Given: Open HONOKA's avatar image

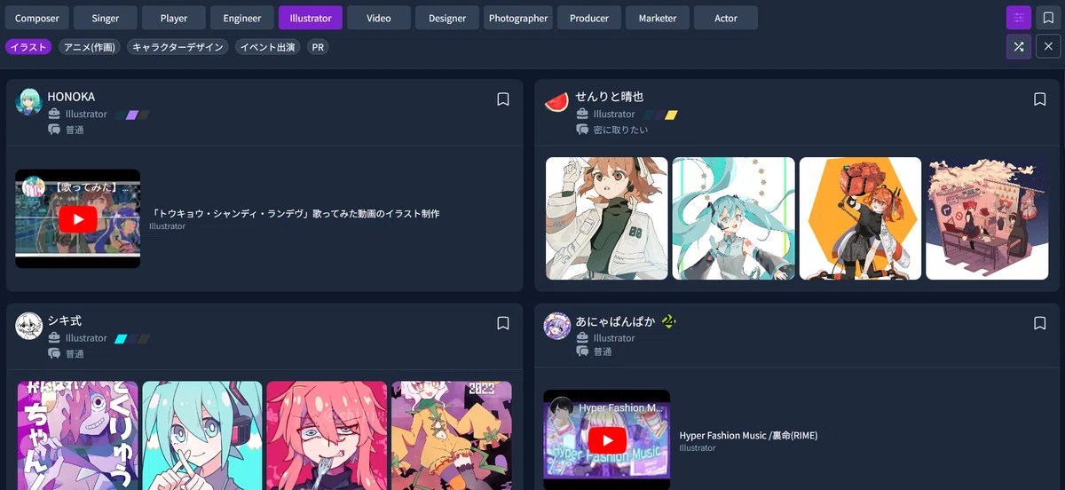Looking at the screenshot, I should point(29,102).
